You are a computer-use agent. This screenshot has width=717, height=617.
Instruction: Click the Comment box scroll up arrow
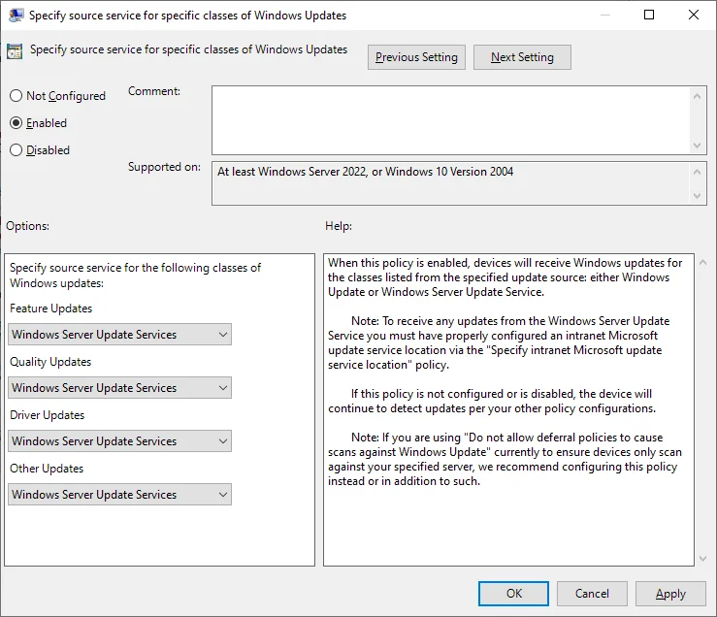(697, 96)
